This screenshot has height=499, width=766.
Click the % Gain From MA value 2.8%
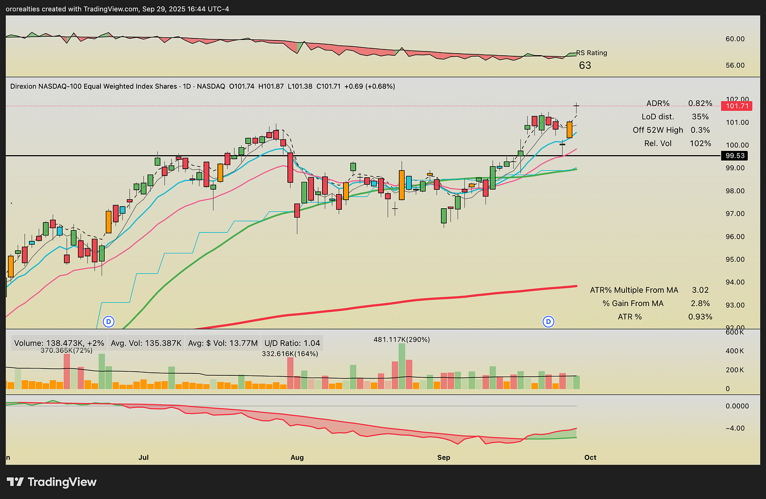tap(700, 303)
